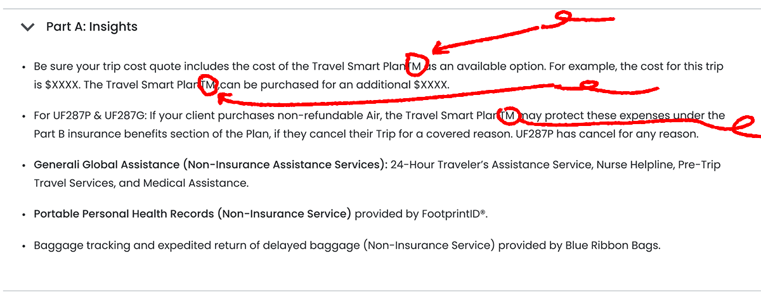Viewport: 761px width, 302px height.
Task: Click the bullet point before "Be sure your trip"
Action: [x=23, y=66]
